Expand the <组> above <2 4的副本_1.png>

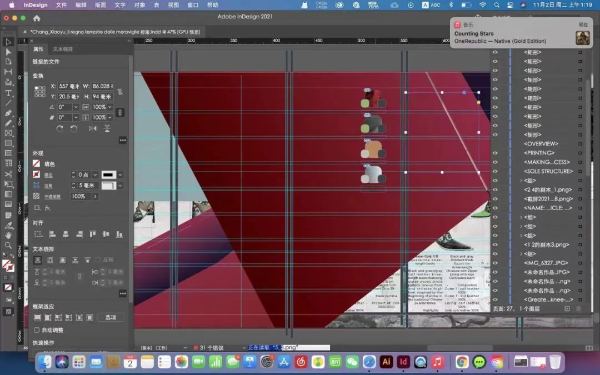pyautogui.click(x=521, y=181)
